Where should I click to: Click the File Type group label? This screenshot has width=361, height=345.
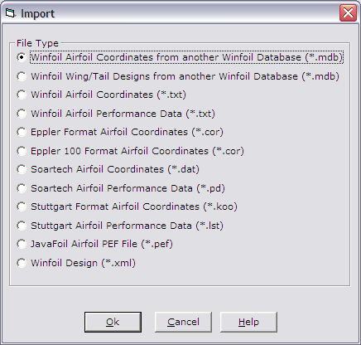(x=37, y=43)
